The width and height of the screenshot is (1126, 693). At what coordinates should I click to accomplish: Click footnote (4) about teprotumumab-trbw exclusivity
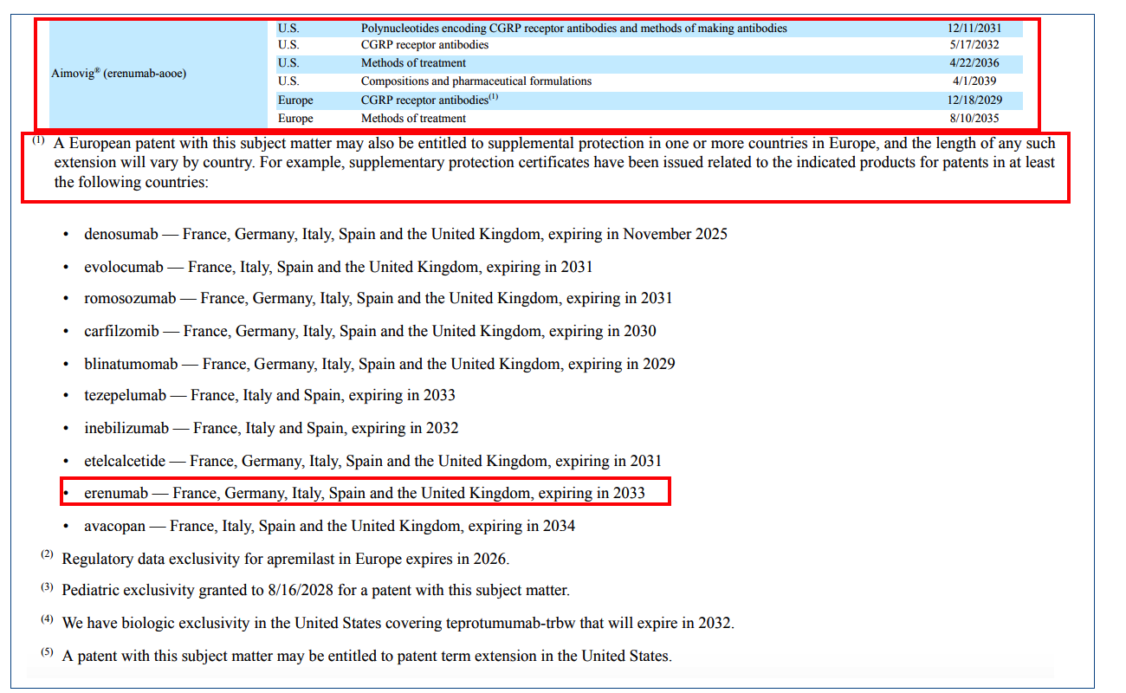point(398,623)
